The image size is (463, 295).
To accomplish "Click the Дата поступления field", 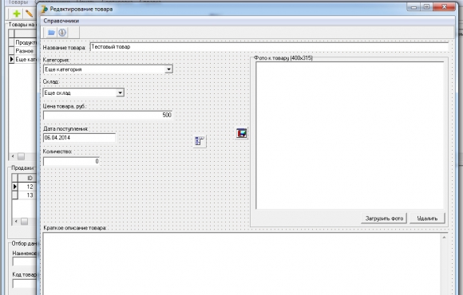I will click(x=80, y=138).
